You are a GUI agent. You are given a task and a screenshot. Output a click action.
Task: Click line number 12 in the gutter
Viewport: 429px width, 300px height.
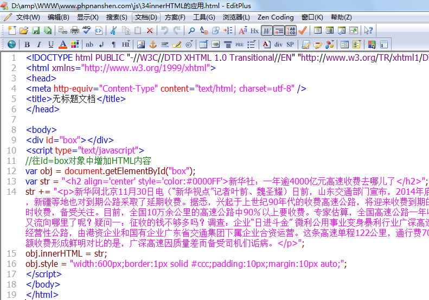[11, 171]
